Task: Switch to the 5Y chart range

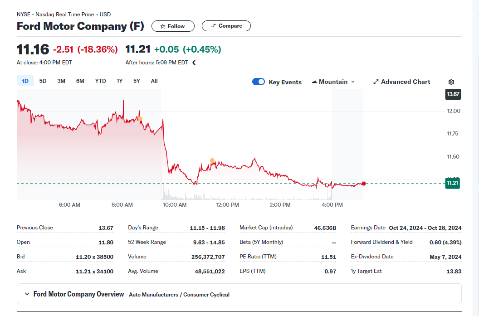Action: [137, 81]
